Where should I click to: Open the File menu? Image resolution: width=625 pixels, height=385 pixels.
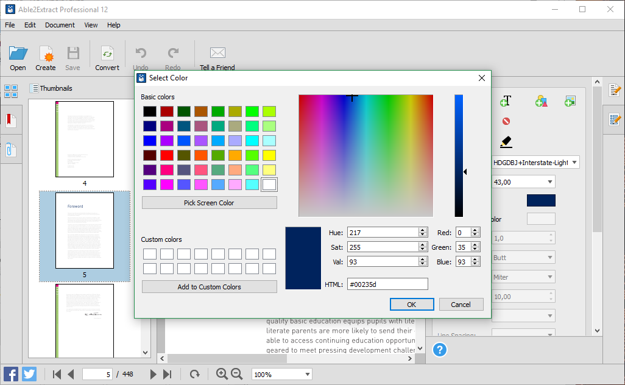click(10, 25)
